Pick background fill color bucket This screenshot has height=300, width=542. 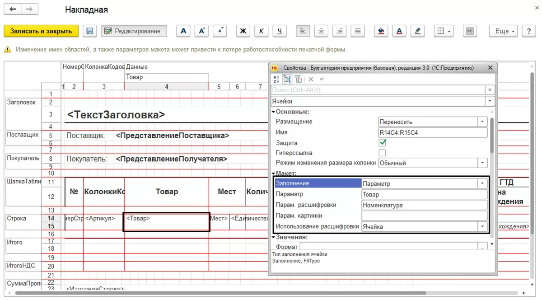click(381, 31)
